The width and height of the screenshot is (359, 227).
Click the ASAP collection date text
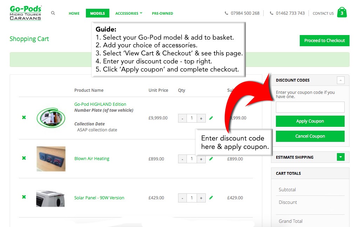pos(97,130)
